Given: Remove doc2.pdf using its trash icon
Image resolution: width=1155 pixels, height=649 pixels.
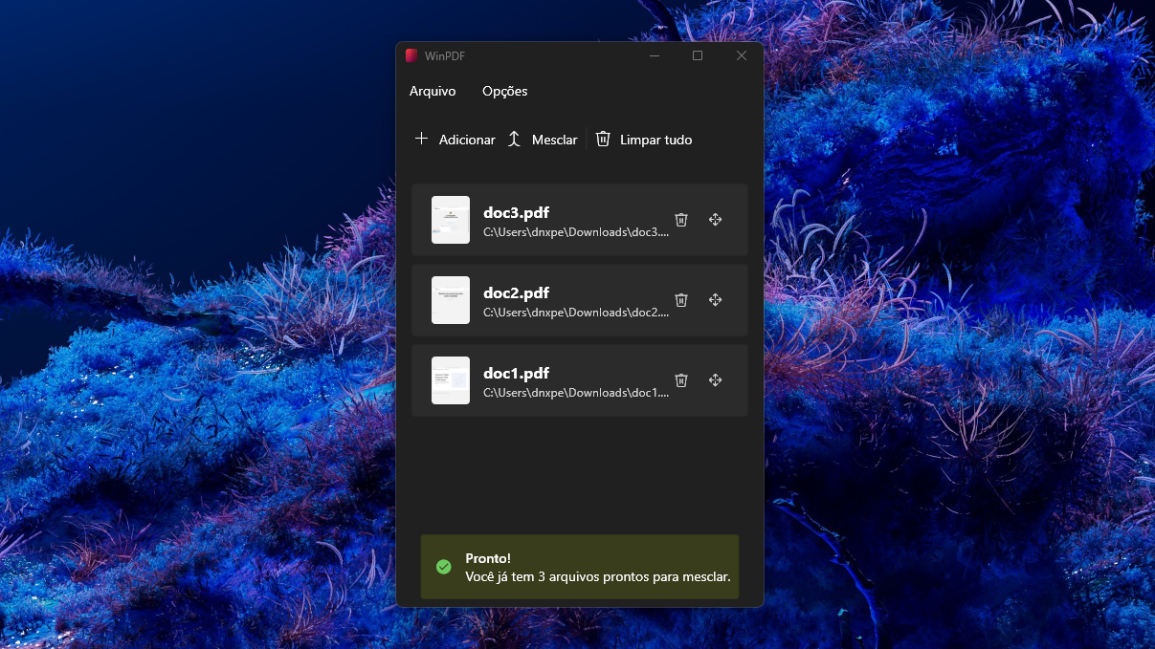Looking at the screenshot, I should 681,300.
